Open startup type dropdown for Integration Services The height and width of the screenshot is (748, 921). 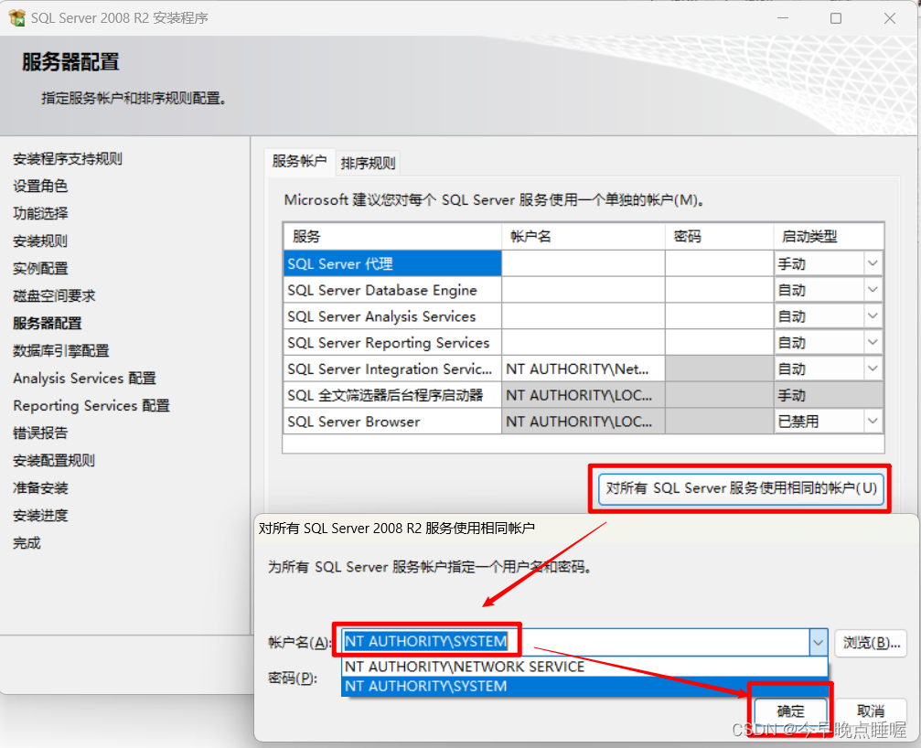(x=873, y=369)
